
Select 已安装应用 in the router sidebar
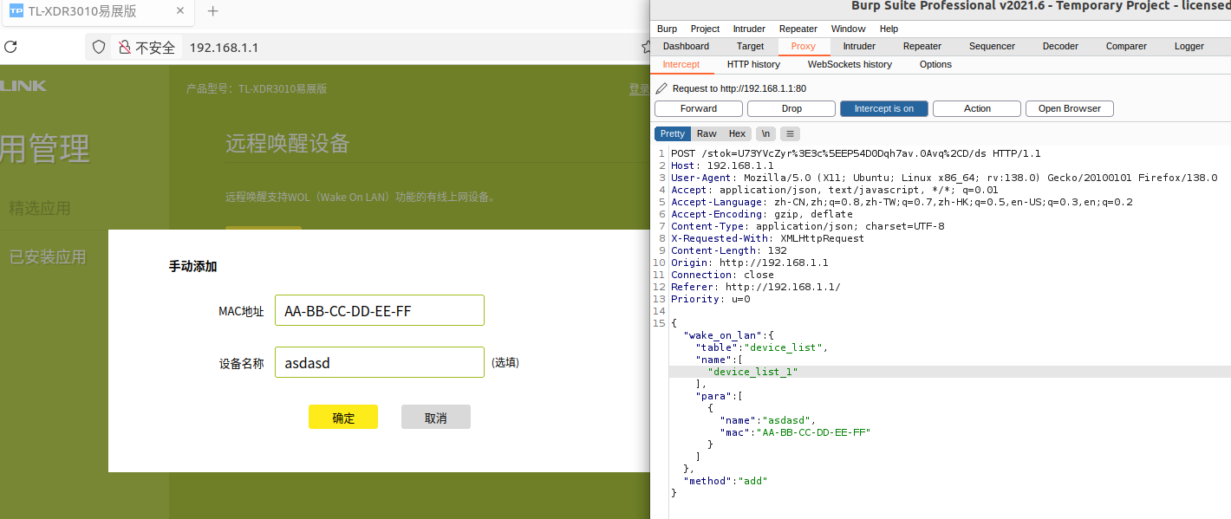coord(48,256)
